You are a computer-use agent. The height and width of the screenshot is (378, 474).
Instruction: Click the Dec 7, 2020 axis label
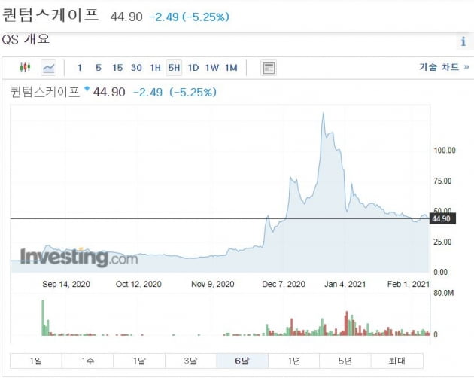[284, 284]
